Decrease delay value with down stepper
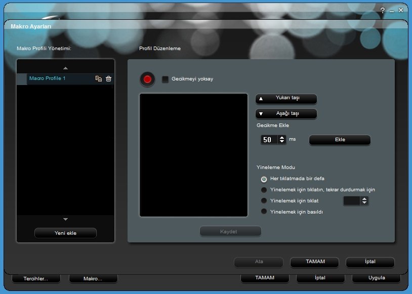 point(282,141)
